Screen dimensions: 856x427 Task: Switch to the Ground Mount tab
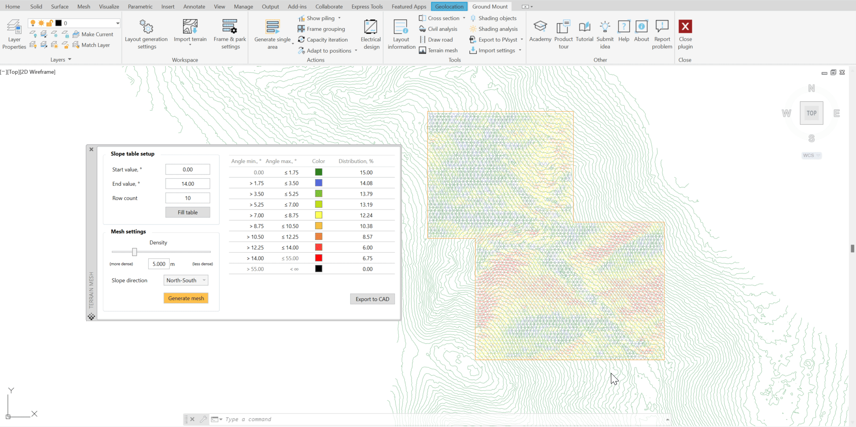tap(489, 6)
